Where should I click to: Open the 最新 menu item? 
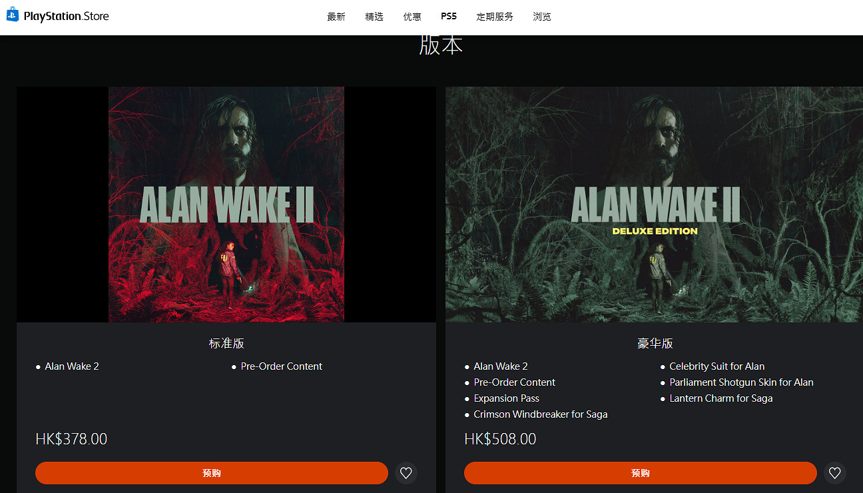[x=336, y=17]
